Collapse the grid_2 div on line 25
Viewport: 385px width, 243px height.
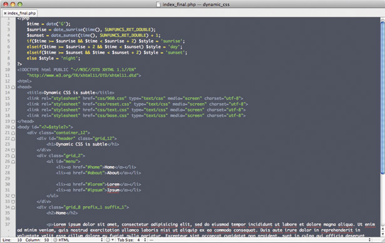point(13,156)
